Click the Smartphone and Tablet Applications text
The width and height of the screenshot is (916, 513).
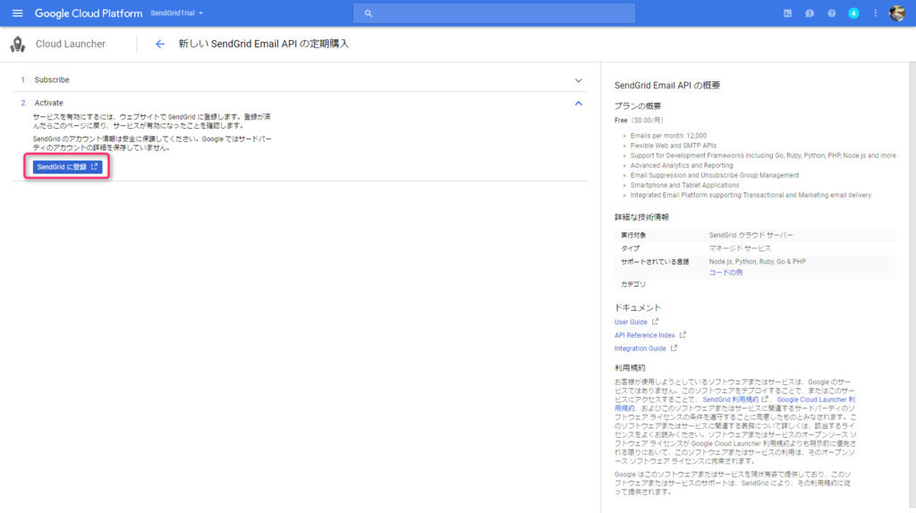tap(684, 185)
